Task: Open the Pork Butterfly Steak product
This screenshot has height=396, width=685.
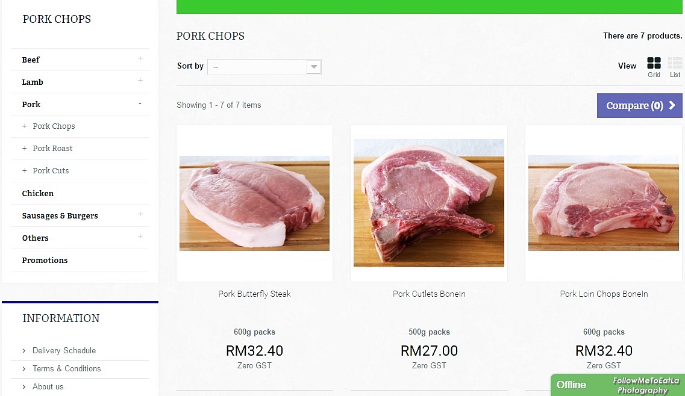Action: point(254,294)
